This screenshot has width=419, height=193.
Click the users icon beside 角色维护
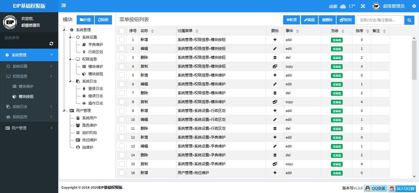78,125
